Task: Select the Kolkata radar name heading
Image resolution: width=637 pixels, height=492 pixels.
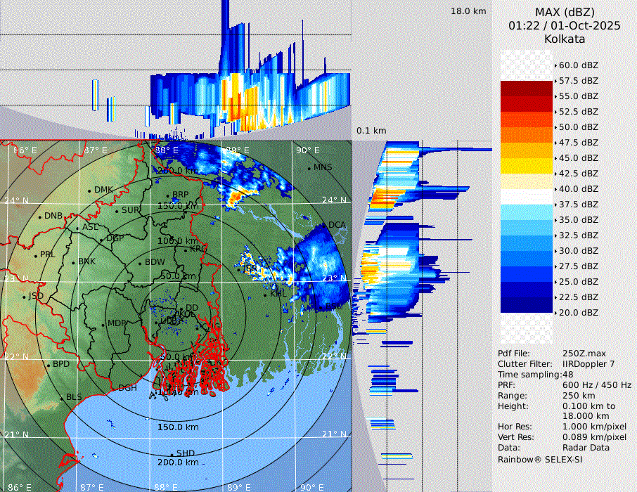Action: [565, 39]
